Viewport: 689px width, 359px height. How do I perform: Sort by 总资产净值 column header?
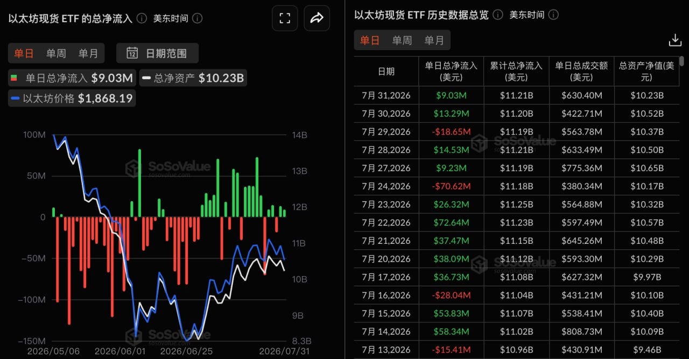pyautogui.click(x=646, y=71)
